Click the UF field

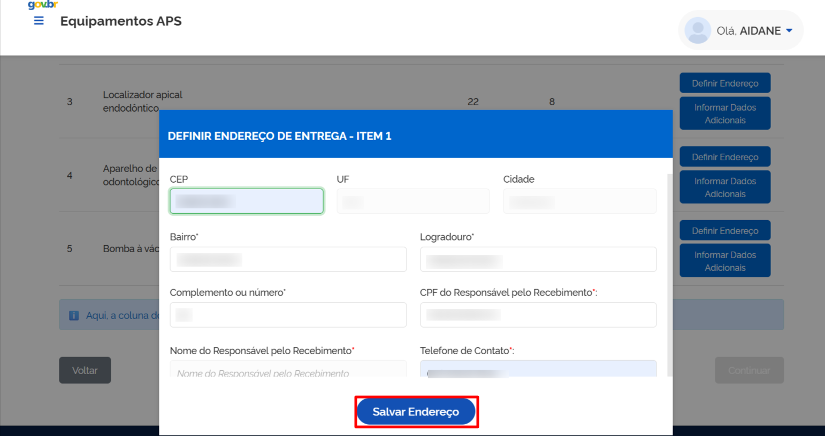[412, 201]
